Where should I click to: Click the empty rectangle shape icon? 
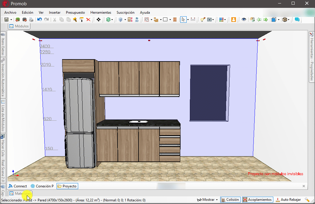(x=165, y=20)
